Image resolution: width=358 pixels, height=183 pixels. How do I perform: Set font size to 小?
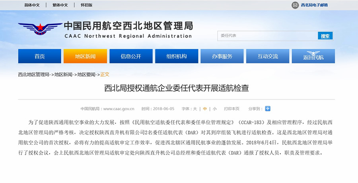click(215, 109)
